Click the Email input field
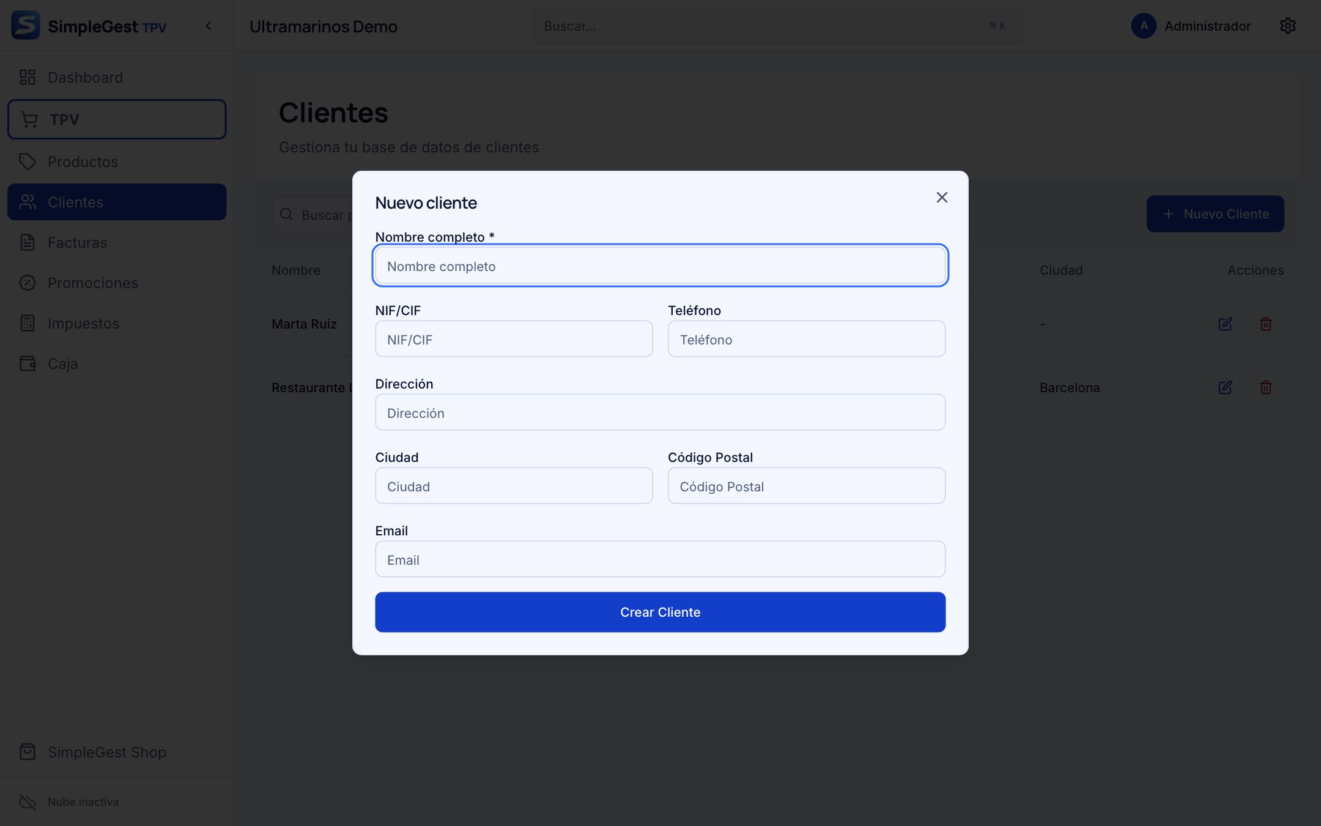The width and height of the screenshot is (1321, 826). [660, 559]
